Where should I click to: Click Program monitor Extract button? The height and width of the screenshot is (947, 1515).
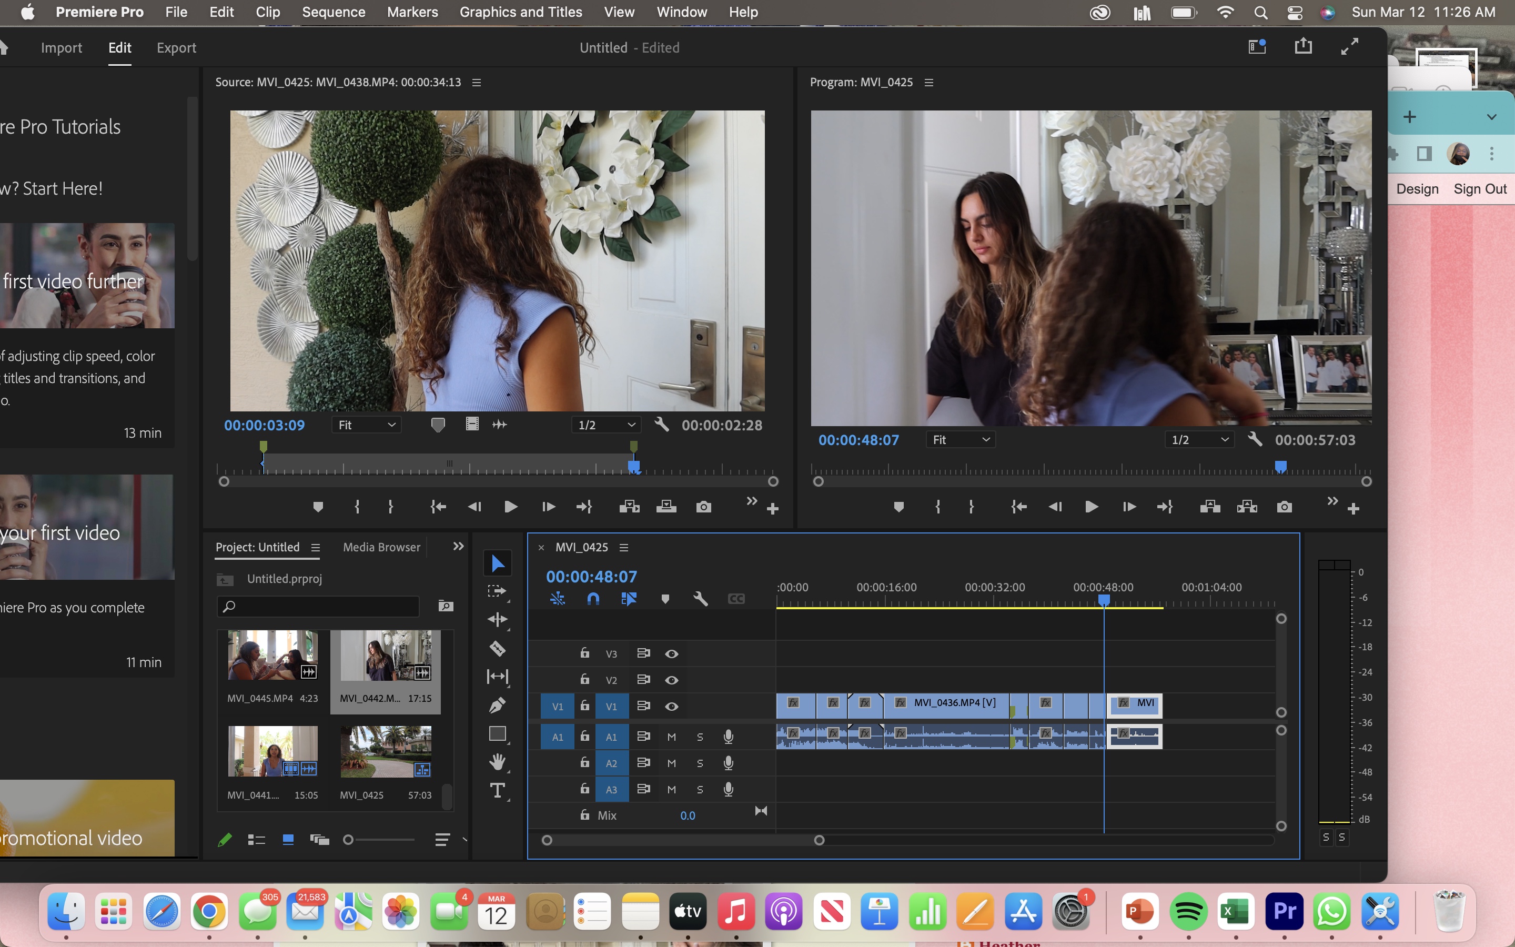point(1247,507)
